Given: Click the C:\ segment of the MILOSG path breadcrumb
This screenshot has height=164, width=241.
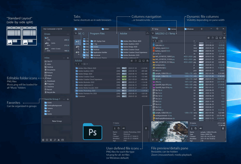Looking at the screenshot, I should pos(167,33).
